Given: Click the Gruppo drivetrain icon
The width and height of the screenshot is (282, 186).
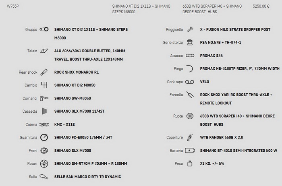Looking at the screenshot, I should coord(44,29).
